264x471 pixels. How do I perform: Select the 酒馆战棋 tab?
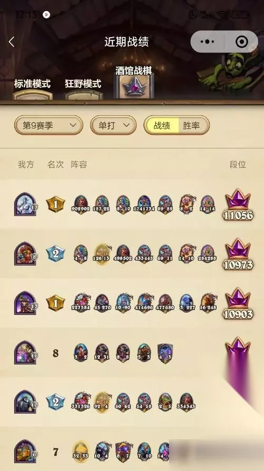pyautogui.click(x=134, y=82)
